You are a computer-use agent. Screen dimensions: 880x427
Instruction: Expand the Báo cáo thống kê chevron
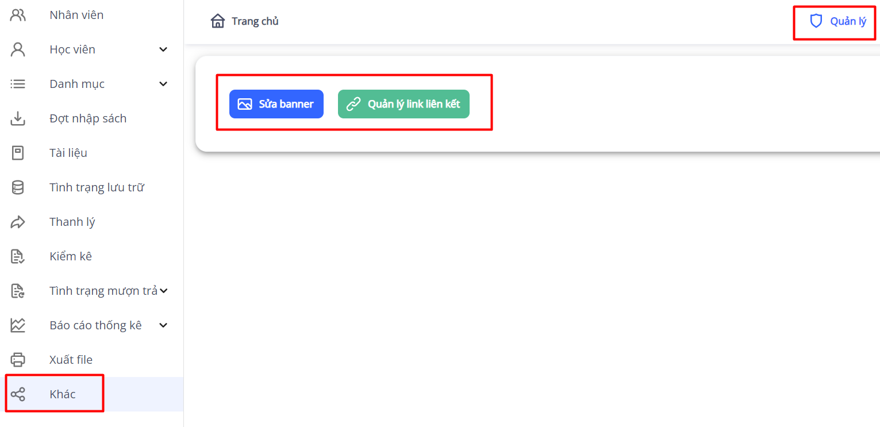click(x=163, y=325)
